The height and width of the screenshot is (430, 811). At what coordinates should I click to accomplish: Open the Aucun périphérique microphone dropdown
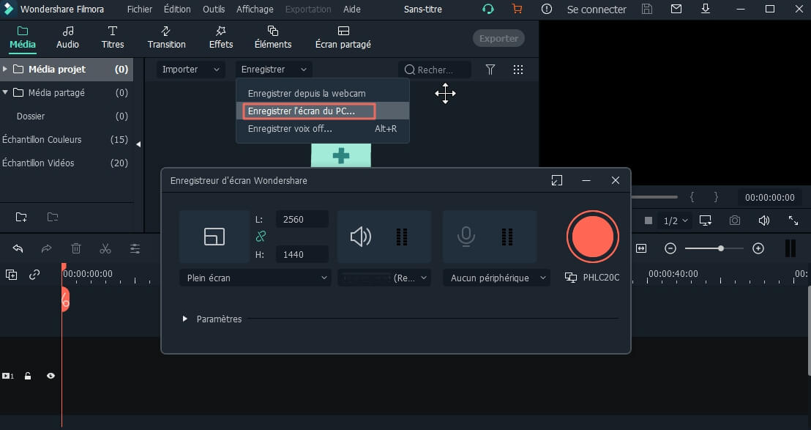(496, 278)
